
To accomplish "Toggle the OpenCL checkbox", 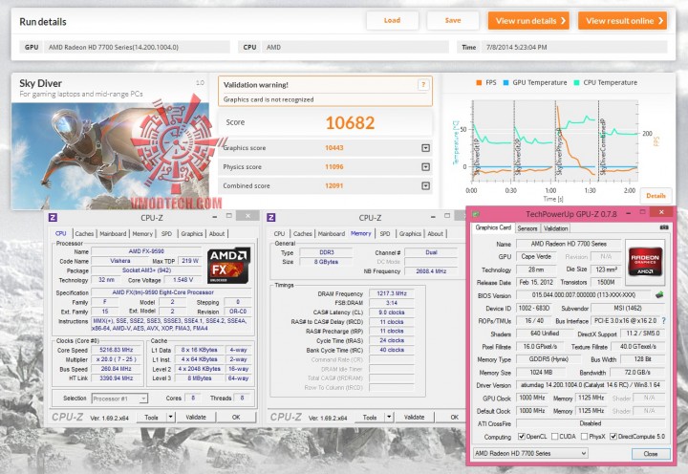I will tap(522, 437).
